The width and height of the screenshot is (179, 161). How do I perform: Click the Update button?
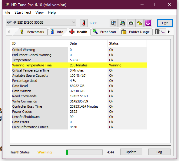[131, 152]
